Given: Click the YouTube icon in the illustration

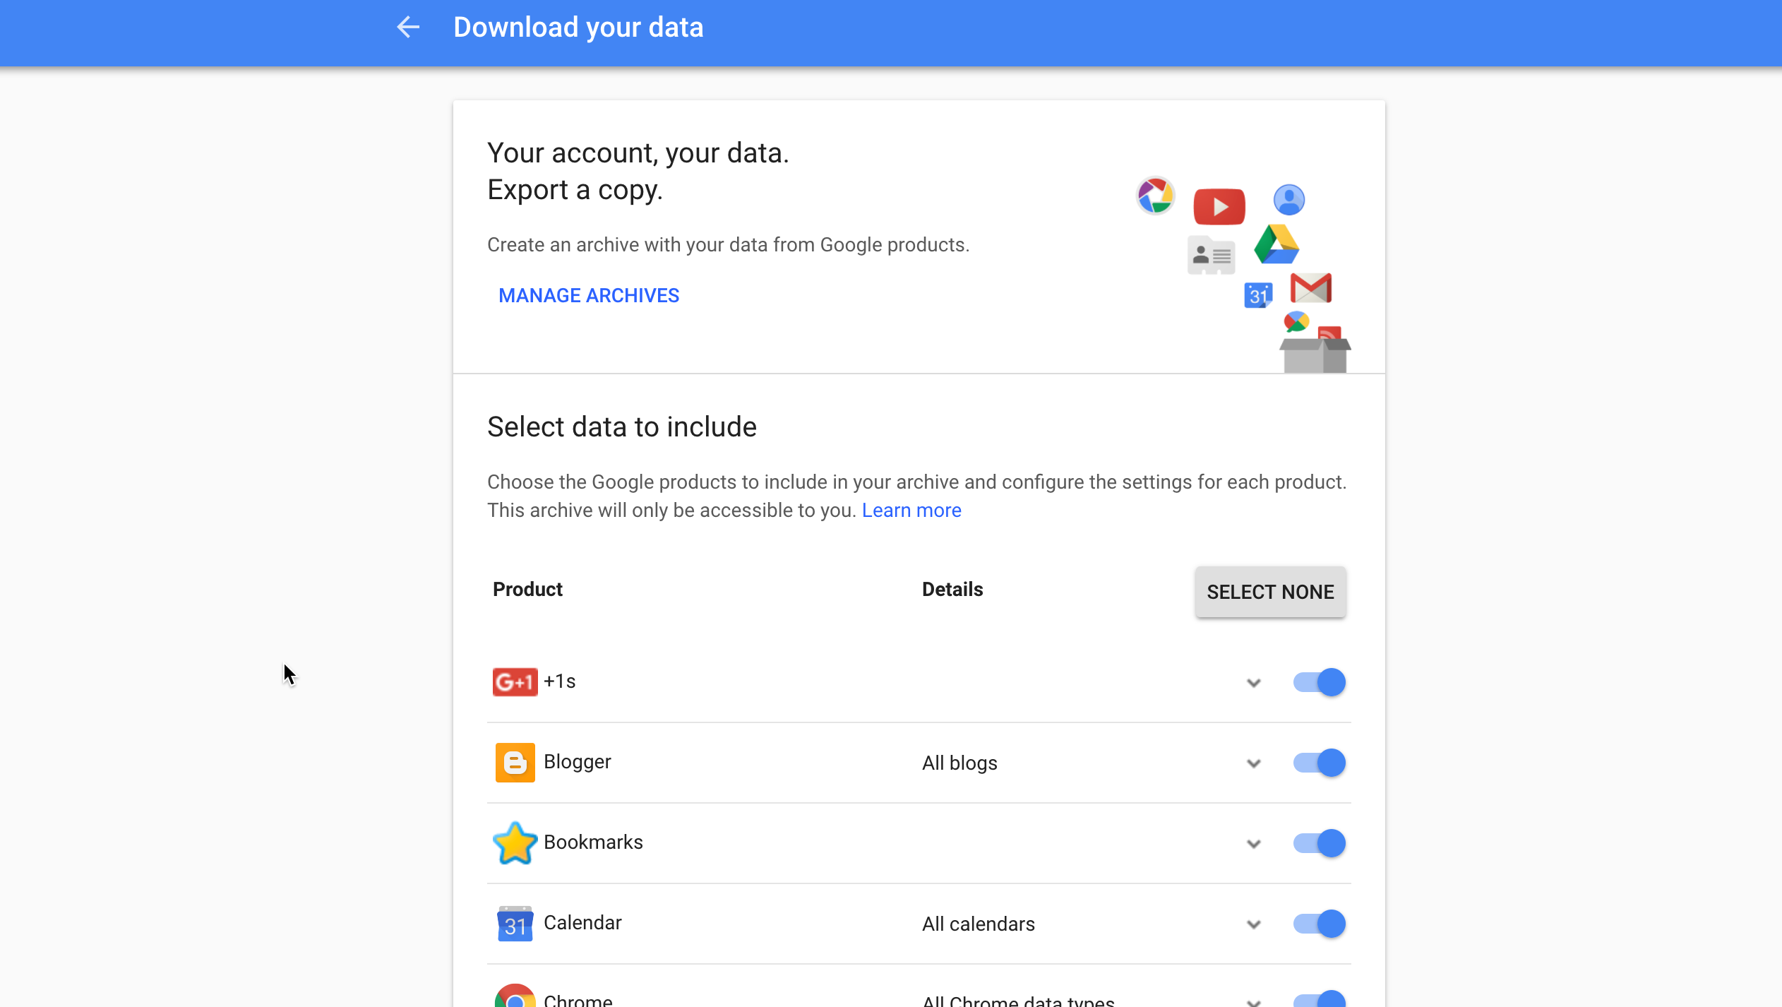Looking at the screenshot, I should click(x=1219, y=206).
